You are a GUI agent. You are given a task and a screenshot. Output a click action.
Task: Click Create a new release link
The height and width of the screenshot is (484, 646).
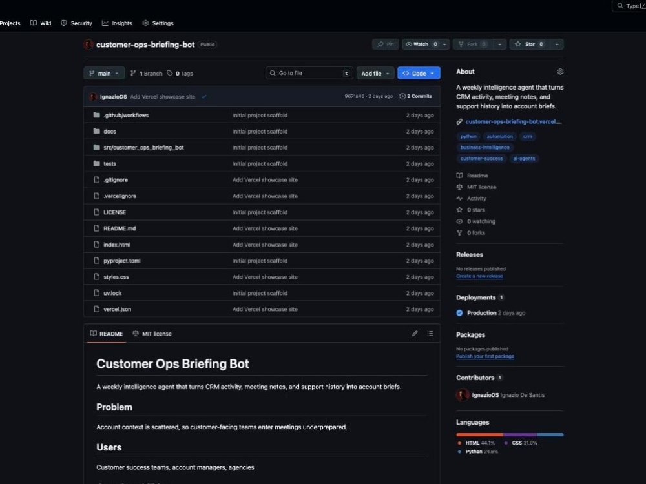tap(479, 276)
